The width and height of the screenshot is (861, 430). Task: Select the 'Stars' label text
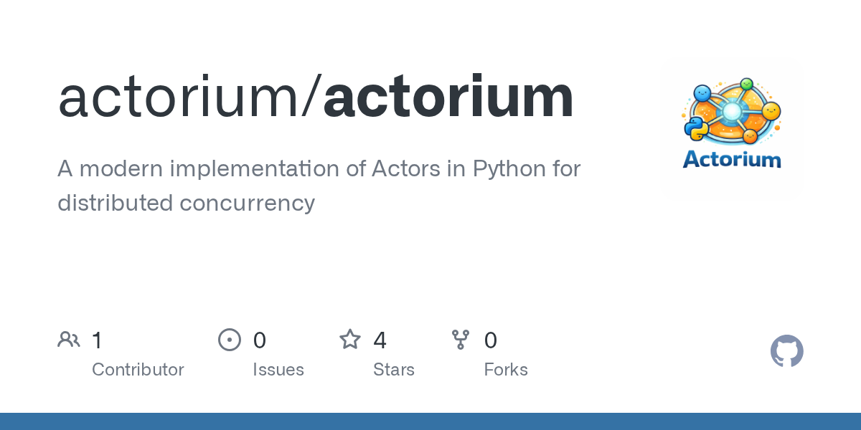pyautogui.click(x=394, y=370)
